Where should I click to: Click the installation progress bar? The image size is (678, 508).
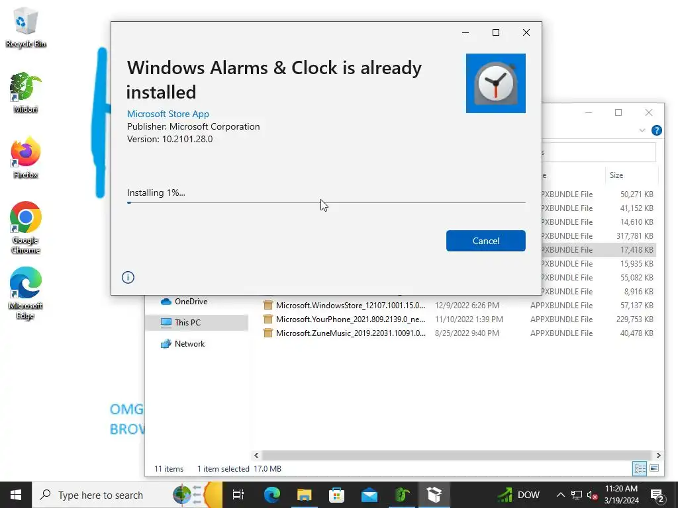click(326, 202)
